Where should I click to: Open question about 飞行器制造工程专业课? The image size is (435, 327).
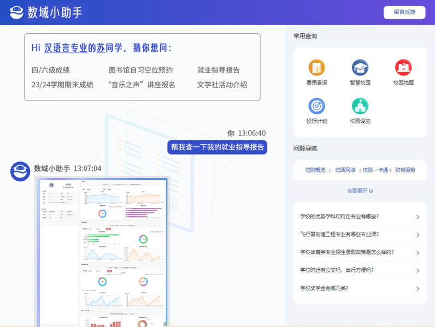[x=339, y=235]
